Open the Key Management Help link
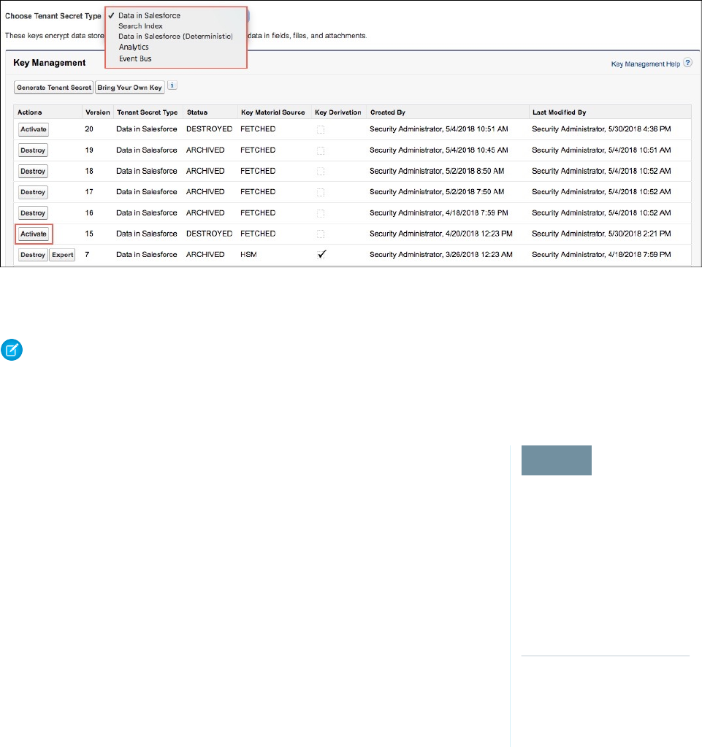The height and width of the screenshot is (747, 702). click(x=645, y=64)
